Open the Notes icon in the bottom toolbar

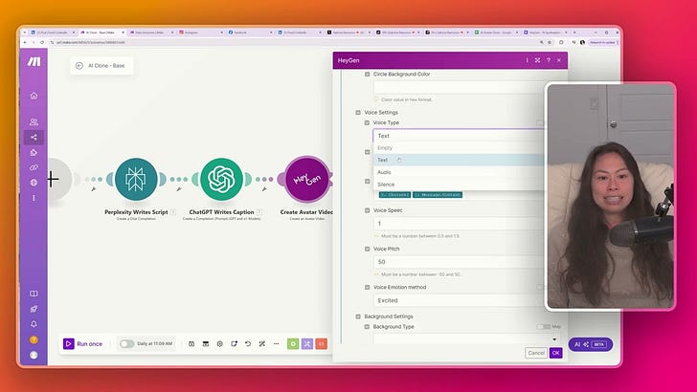point(234,343)
